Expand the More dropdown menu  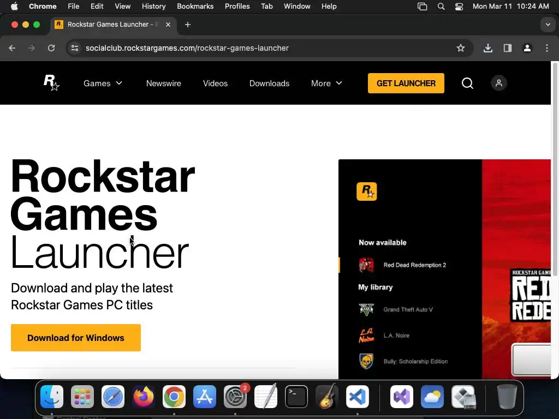tap(326, 83)
